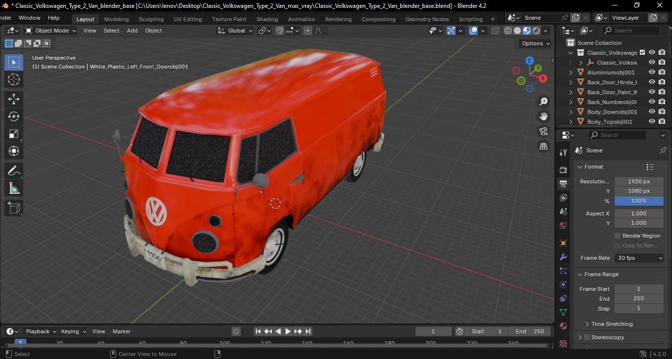
Task: Collapse the Format panel
Action: 580,167
